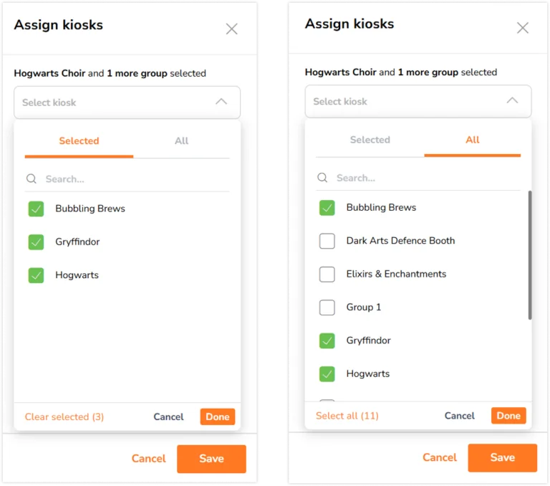Uncheck Hogwarts in the All list
Image resolution: width=550 pixels, height=486 pixels.
pyautogui.click(x=327, y=374)
